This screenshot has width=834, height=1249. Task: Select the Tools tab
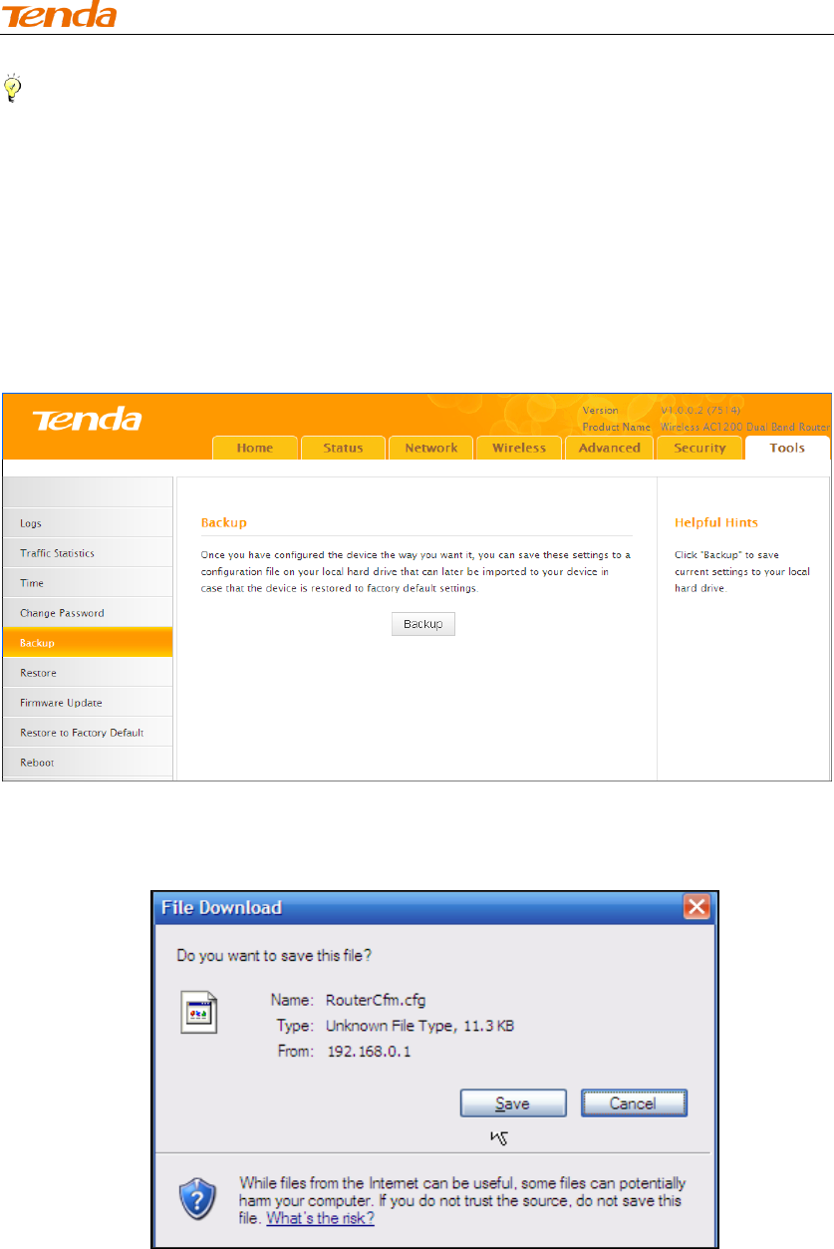pos(787,448)
